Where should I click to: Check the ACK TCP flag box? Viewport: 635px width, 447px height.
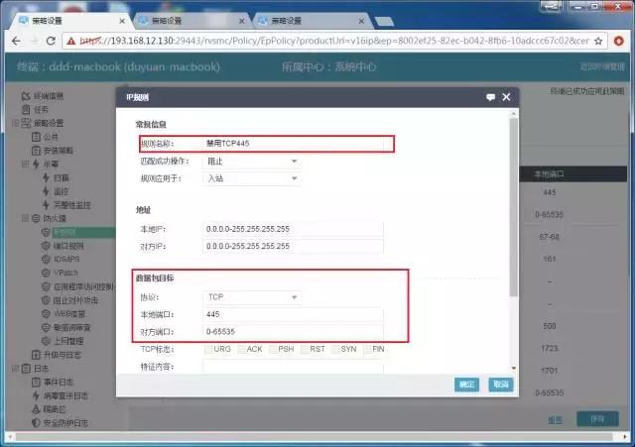tap(242, 349)
